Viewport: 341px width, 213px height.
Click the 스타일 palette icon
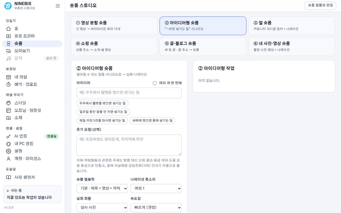click(9, 103)
